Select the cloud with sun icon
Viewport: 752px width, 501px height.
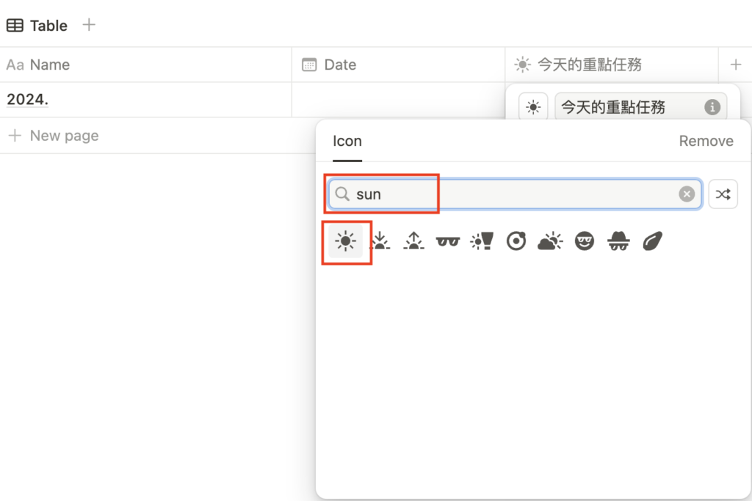tap(550, 241)
